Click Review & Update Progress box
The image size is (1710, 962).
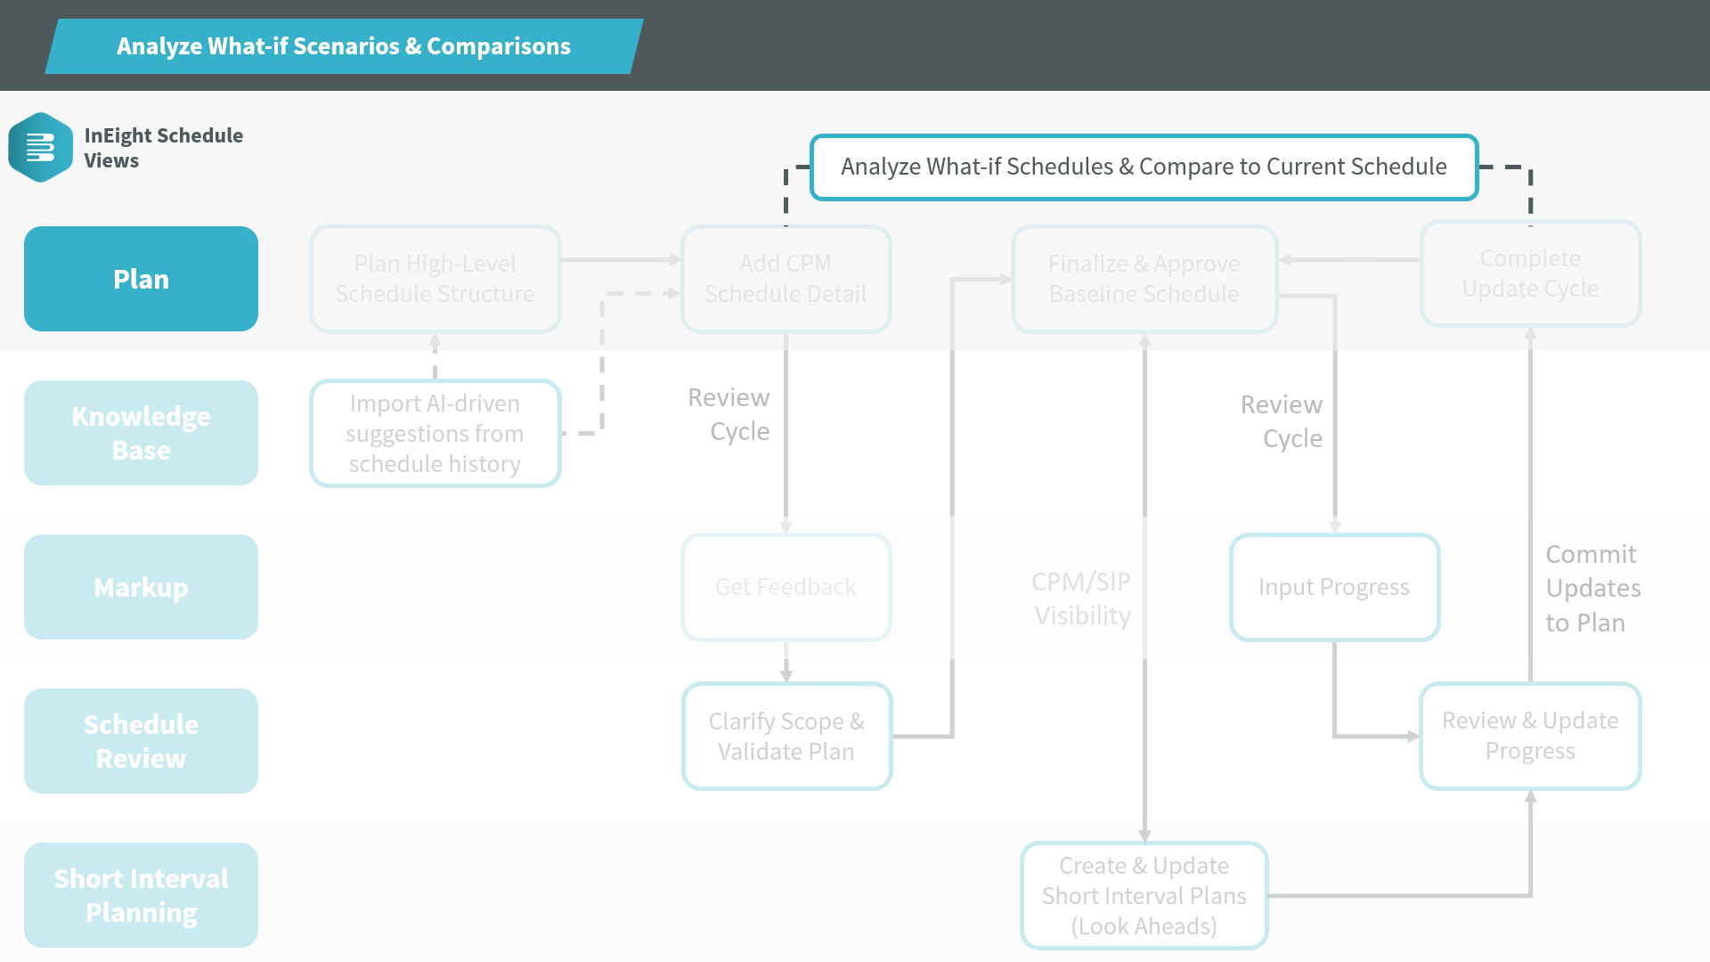pos(1529,736)
